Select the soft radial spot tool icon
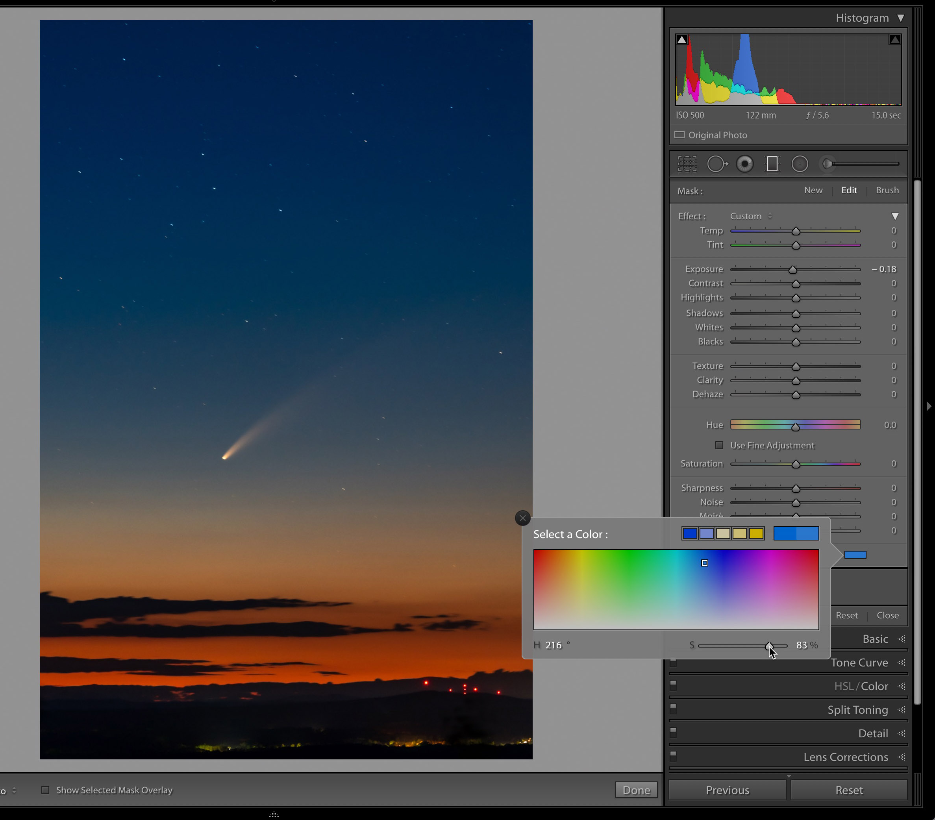935x820 pixels. (x=800, y=164)
